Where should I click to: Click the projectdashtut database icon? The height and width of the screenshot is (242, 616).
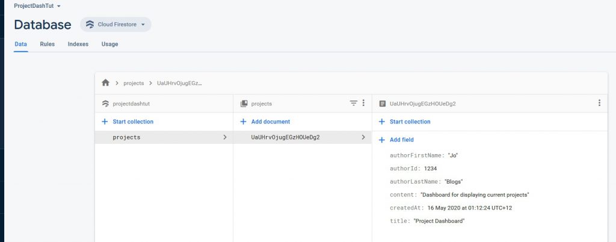(x=105, y=104)
